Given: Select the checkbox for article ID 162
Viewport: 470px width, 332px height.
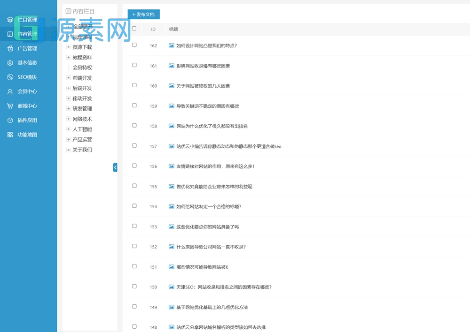Looking at the screenshot, I should pyautogui.click(x=134, y=45).
